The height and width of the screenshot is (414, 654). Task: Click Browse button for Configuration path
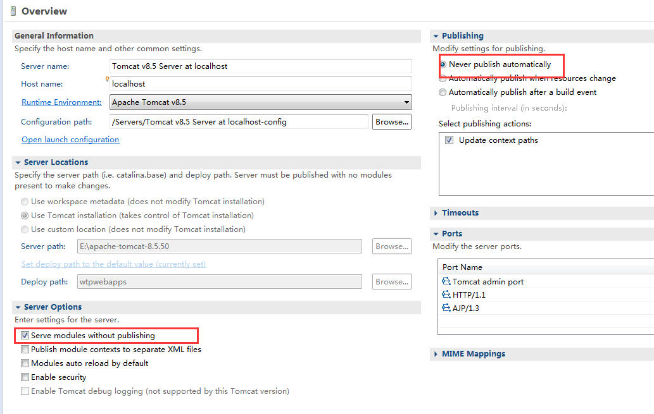[x=391, y=122]
